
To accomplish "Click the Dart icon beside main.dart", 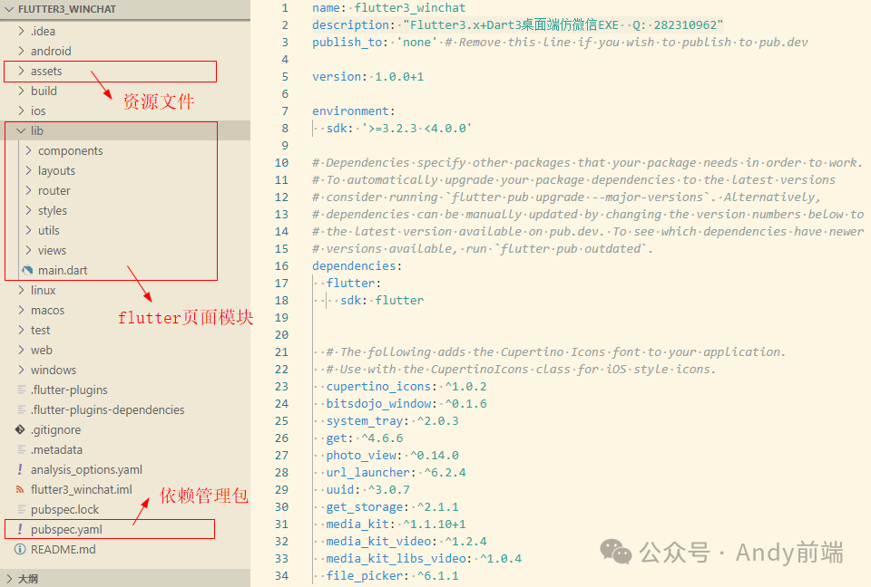I will [x=27, y=270].
